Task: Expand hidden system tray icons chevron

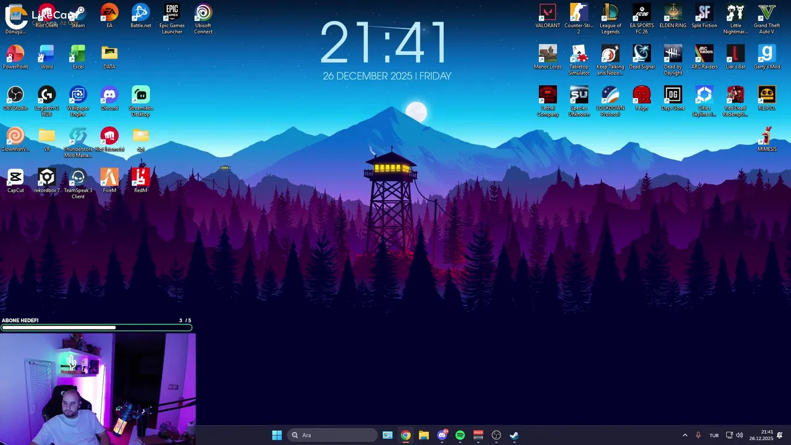Action: pyautogui.click(x=685, y=435)
